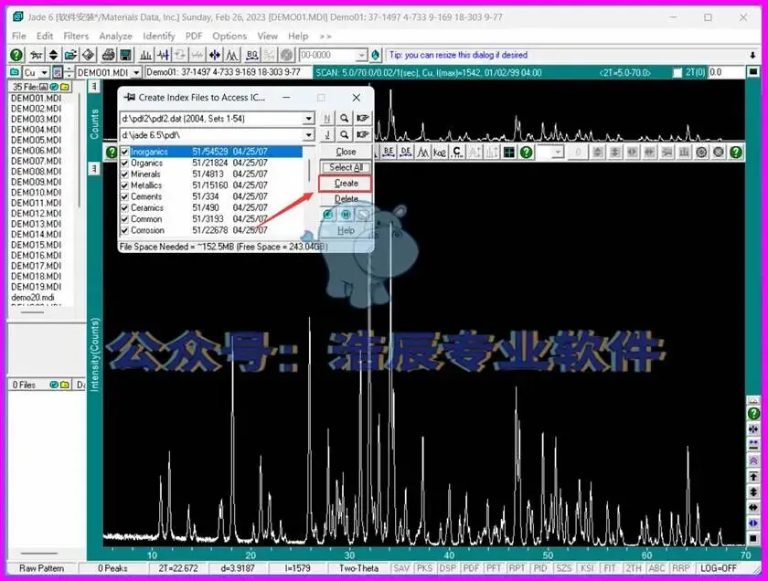The image size is (768, 581).
Task: Click the black square stop icon at bottom right
Action: tap(753, 538)
